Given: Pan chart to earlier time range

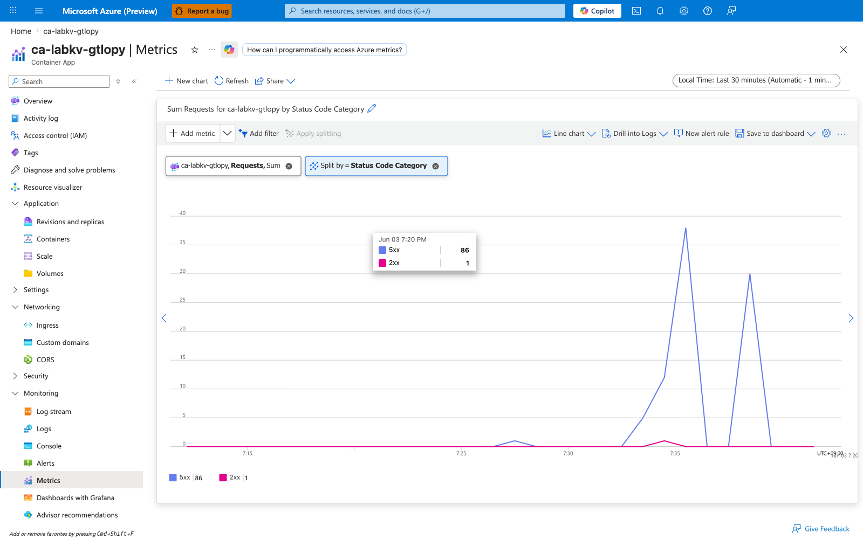Looking at the screenshot, I should (x=164, y=318).
